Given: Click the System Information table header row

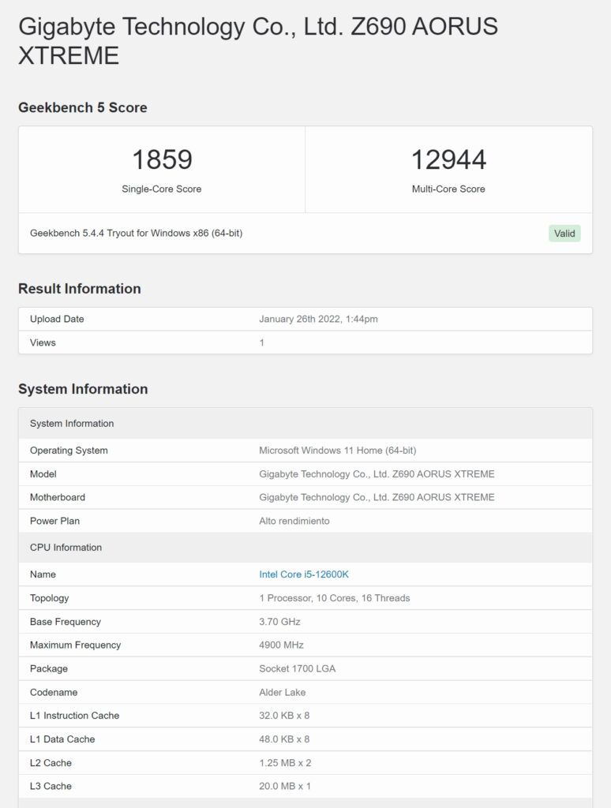Looking at the screenshot, I should [x=305, y=424].
